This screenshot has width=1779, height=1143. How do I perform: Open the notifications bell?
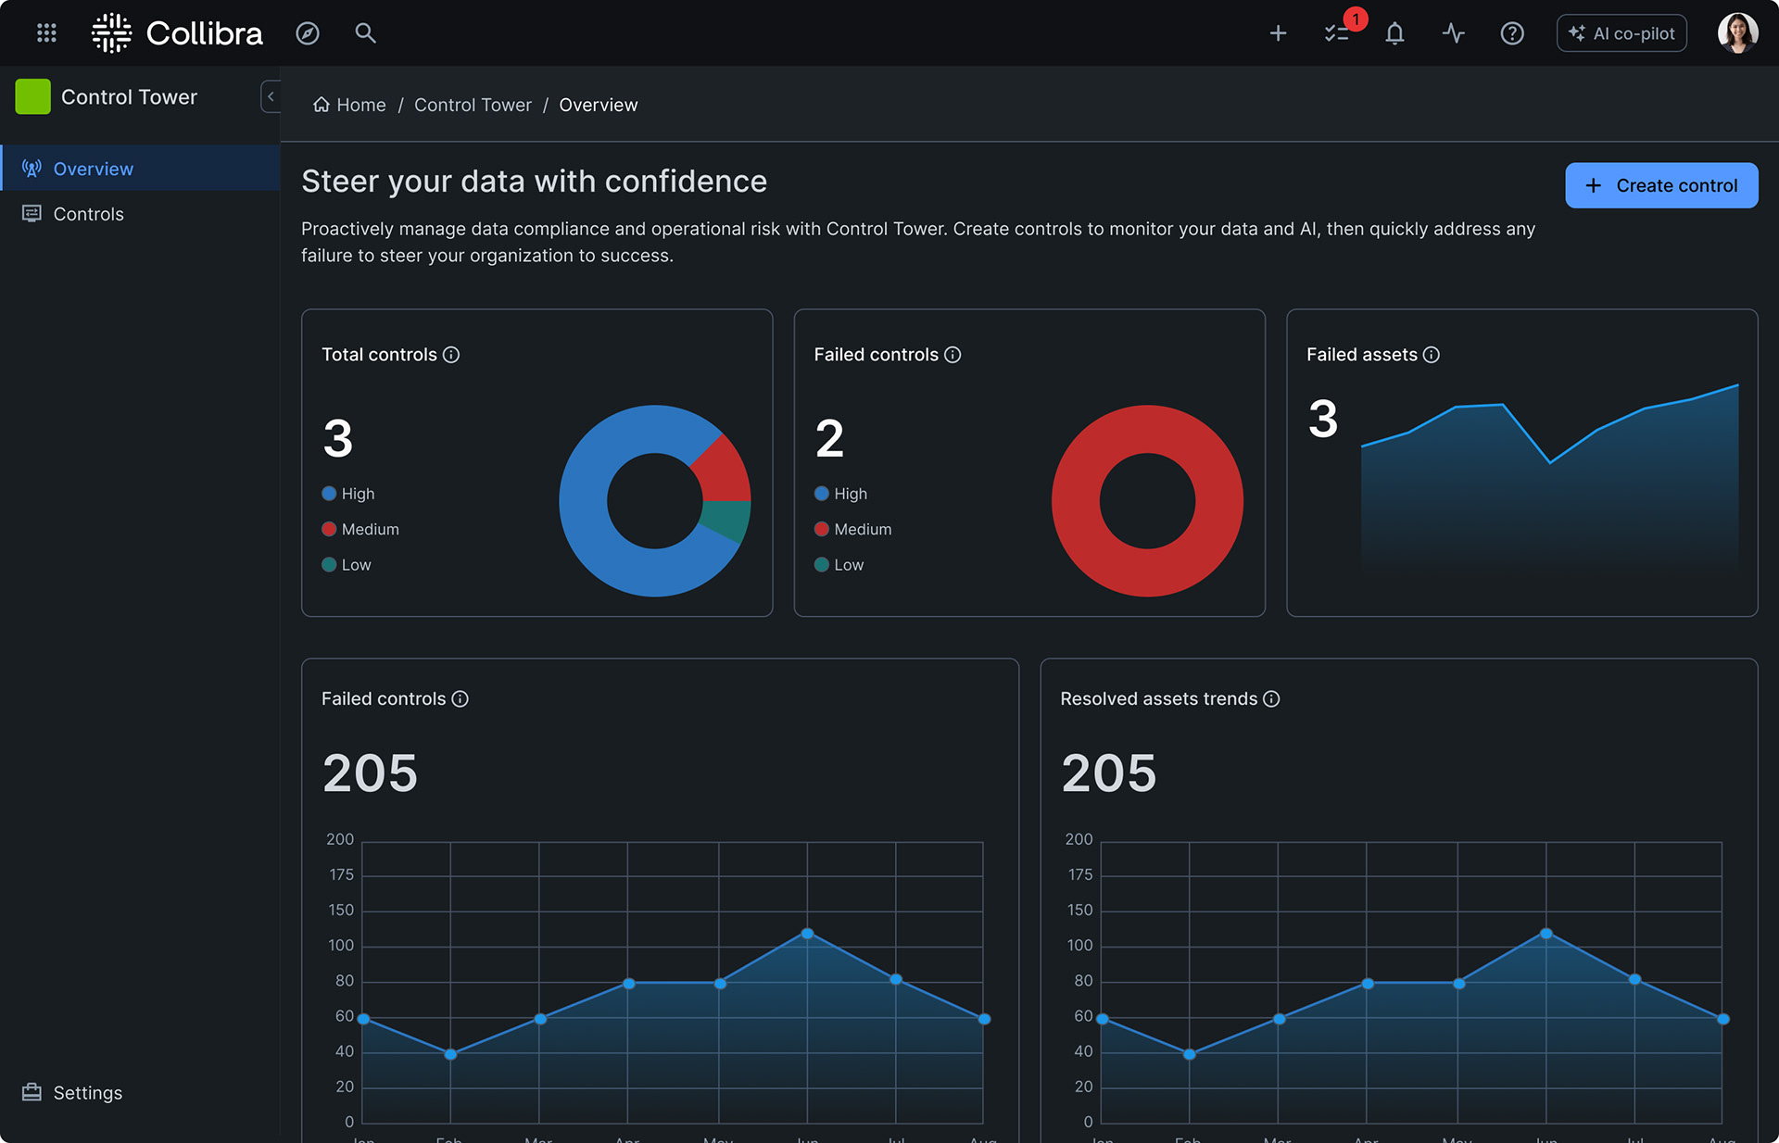point(1394,33)
